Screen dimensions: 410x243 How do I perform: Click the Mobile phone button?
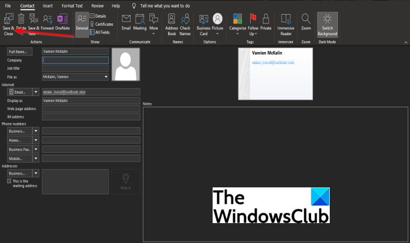(19, 159)
